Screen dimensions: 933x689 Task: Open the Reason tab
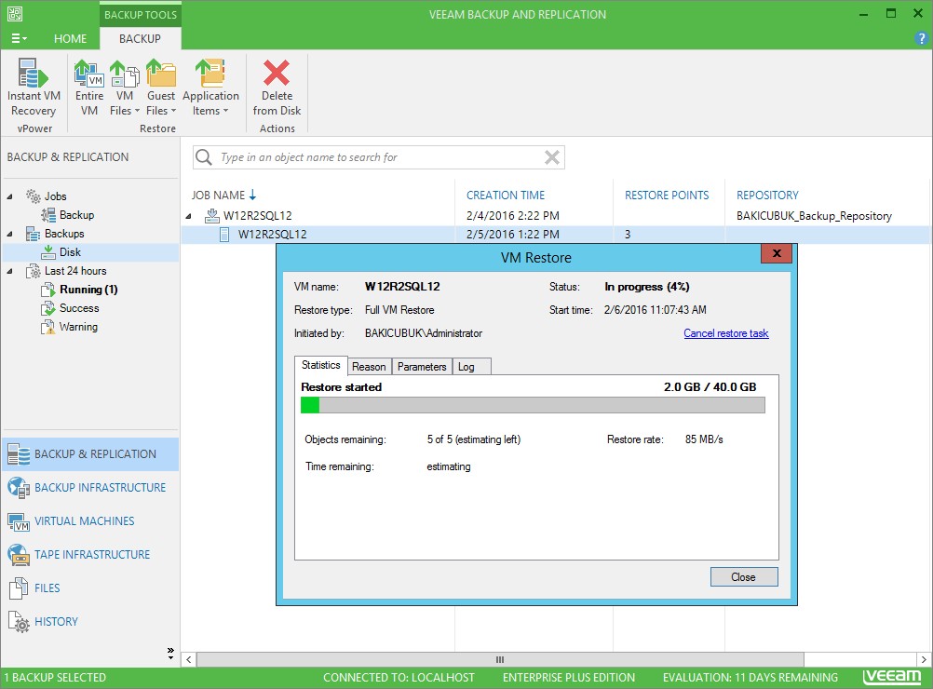(x=369, y=367)
